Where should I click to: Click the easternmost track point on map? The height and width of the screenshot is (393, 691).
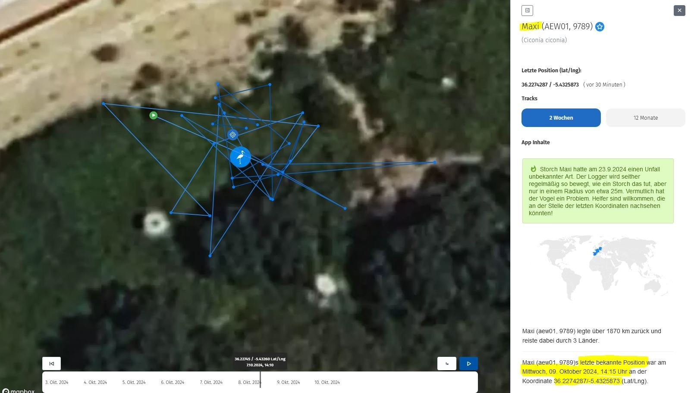coord(434,162)
